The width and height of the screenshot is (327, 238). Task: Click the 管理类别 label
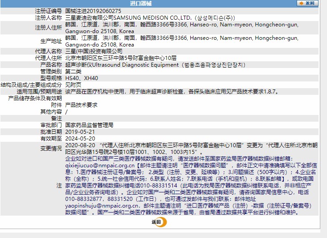tap(51, 72)
